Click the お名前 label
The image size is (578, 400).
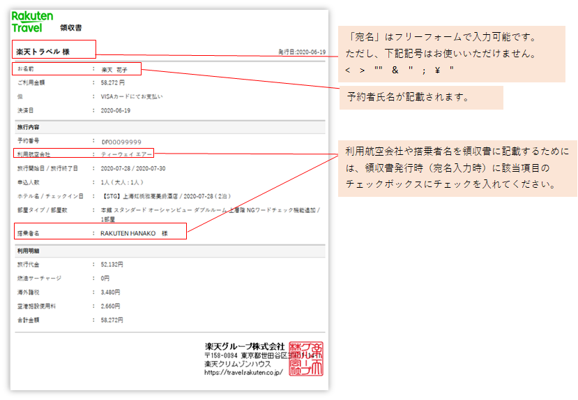pos(25,69)
